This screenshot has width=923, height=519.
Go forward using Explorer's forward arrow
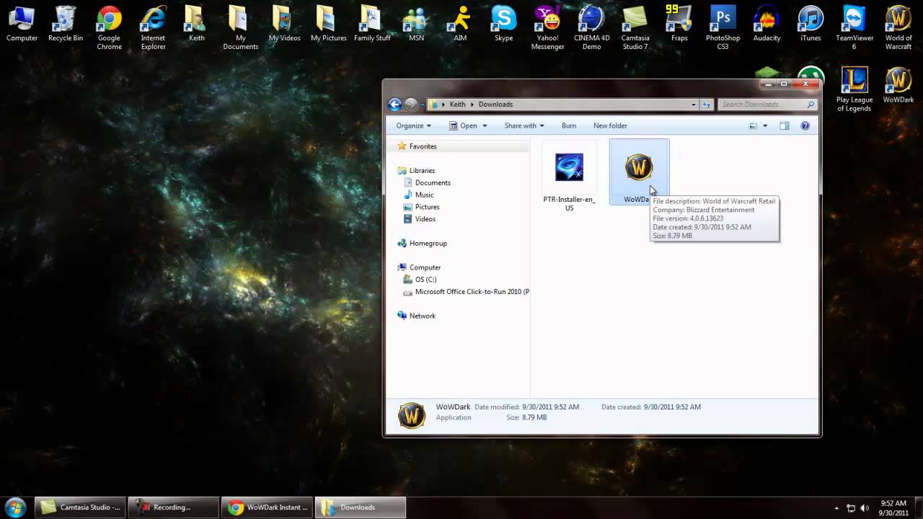410,105
